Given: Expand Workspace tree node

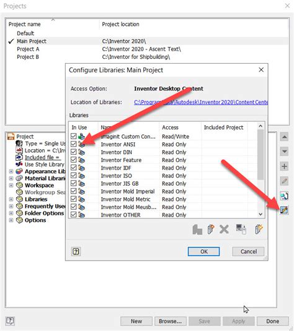Looking at the screenshot, I should (11, 186).
